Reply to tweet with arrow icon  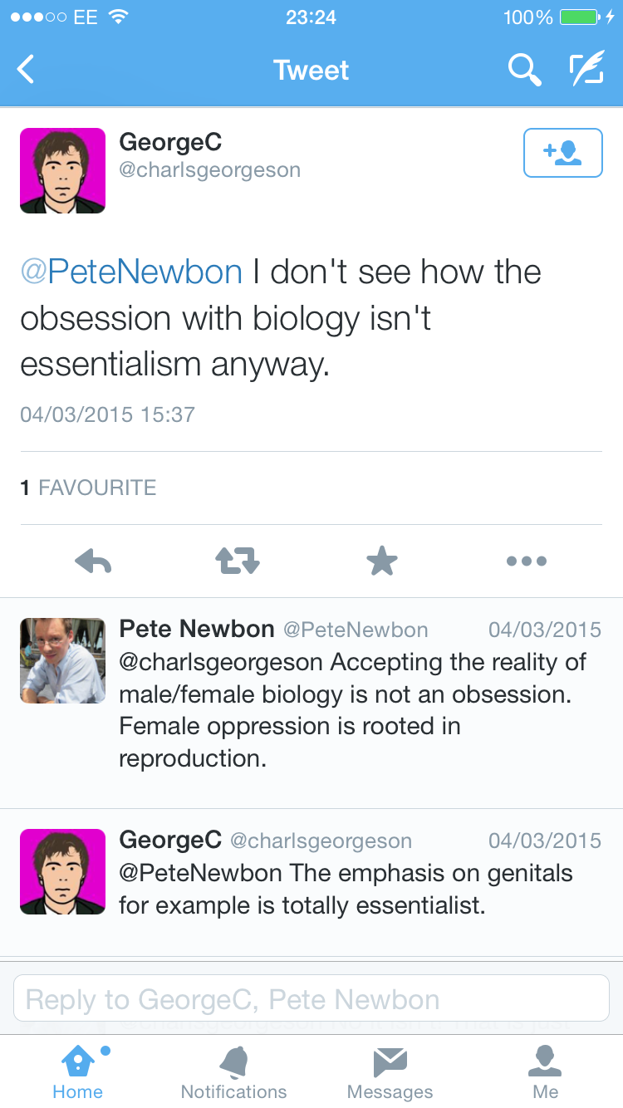[93, 561]
